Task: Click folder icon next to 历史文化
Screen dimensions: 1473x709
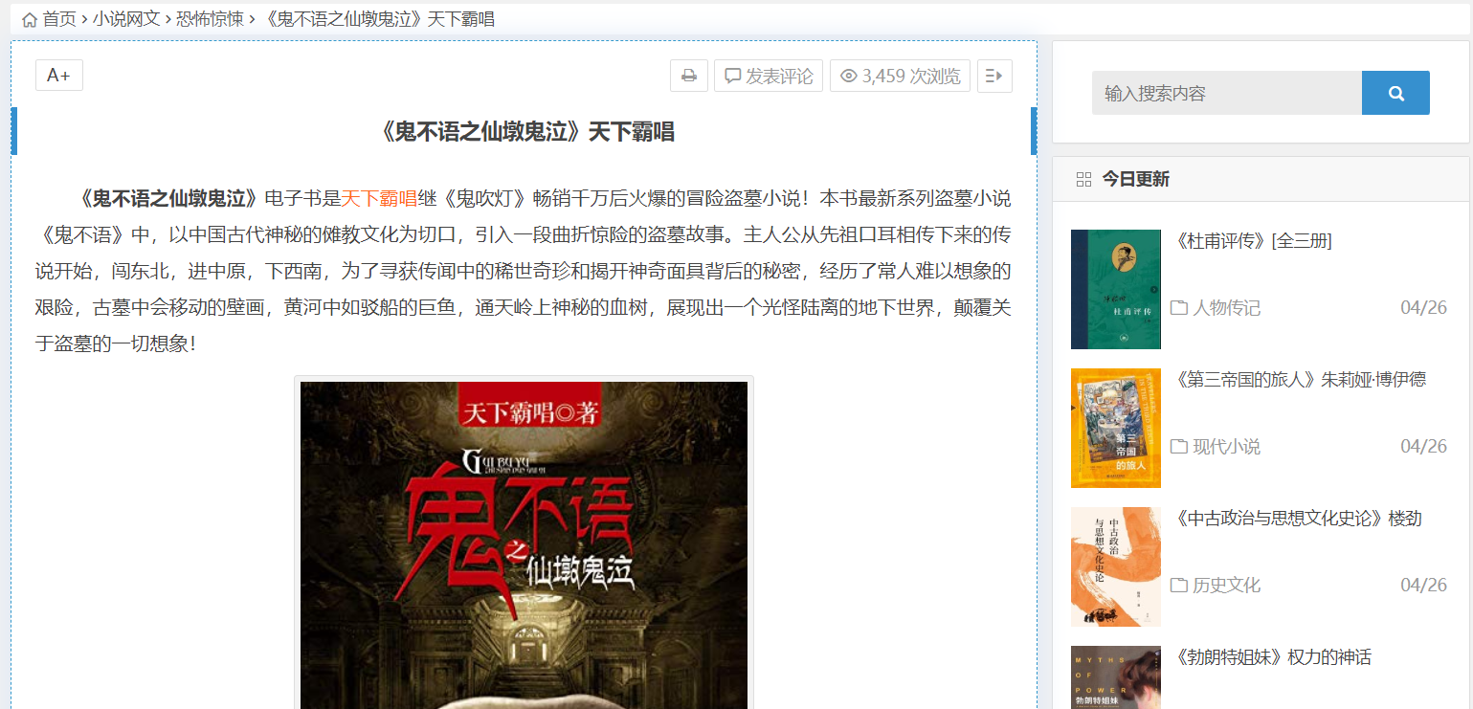Action: click(x=1179, y=585)
